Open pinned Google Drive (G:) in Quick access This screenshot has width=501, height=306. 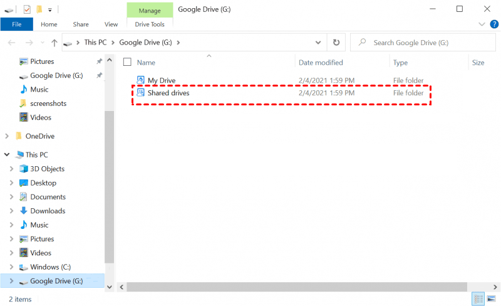(x=56, y=75)
